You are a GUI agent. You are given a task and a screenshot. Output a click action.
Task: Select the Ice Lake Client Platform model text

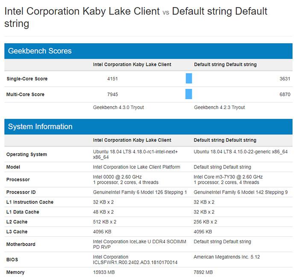coord(136,167)
